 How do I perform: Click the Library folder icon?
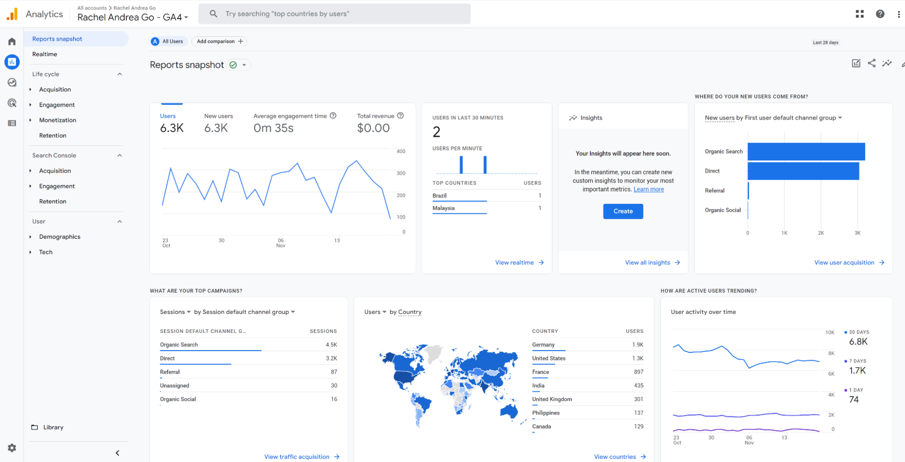pos(34,427)
